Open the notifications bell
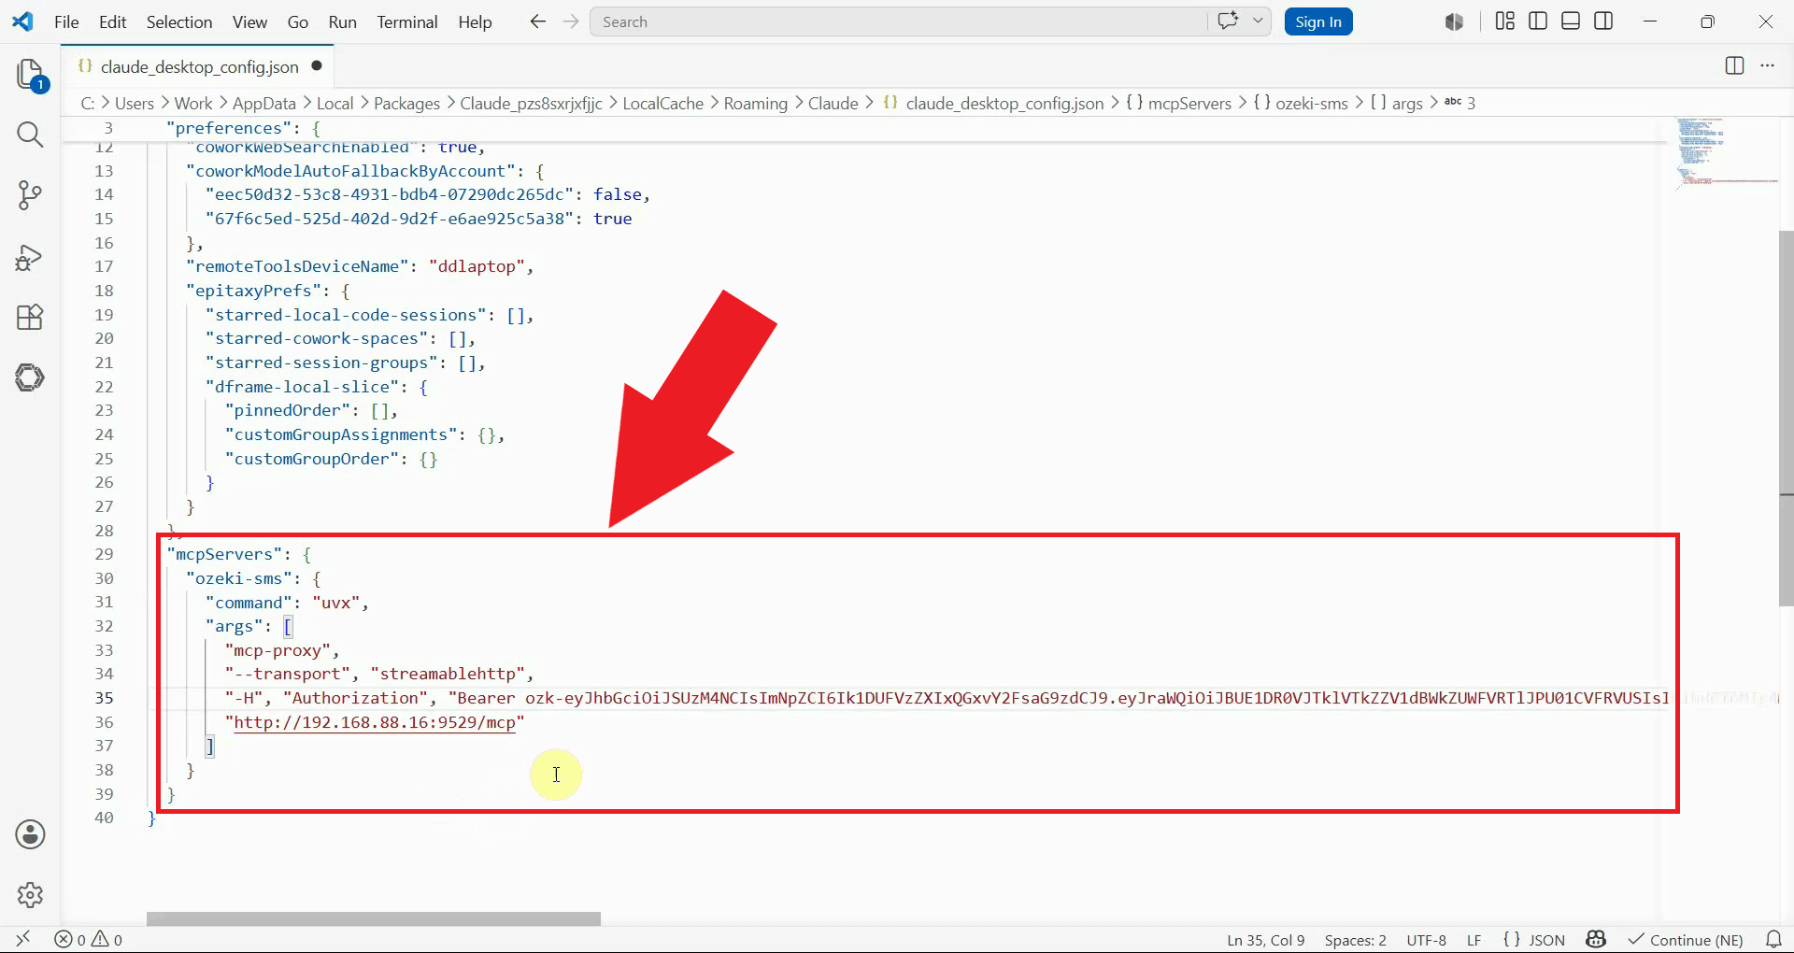 click(1773, 940)
